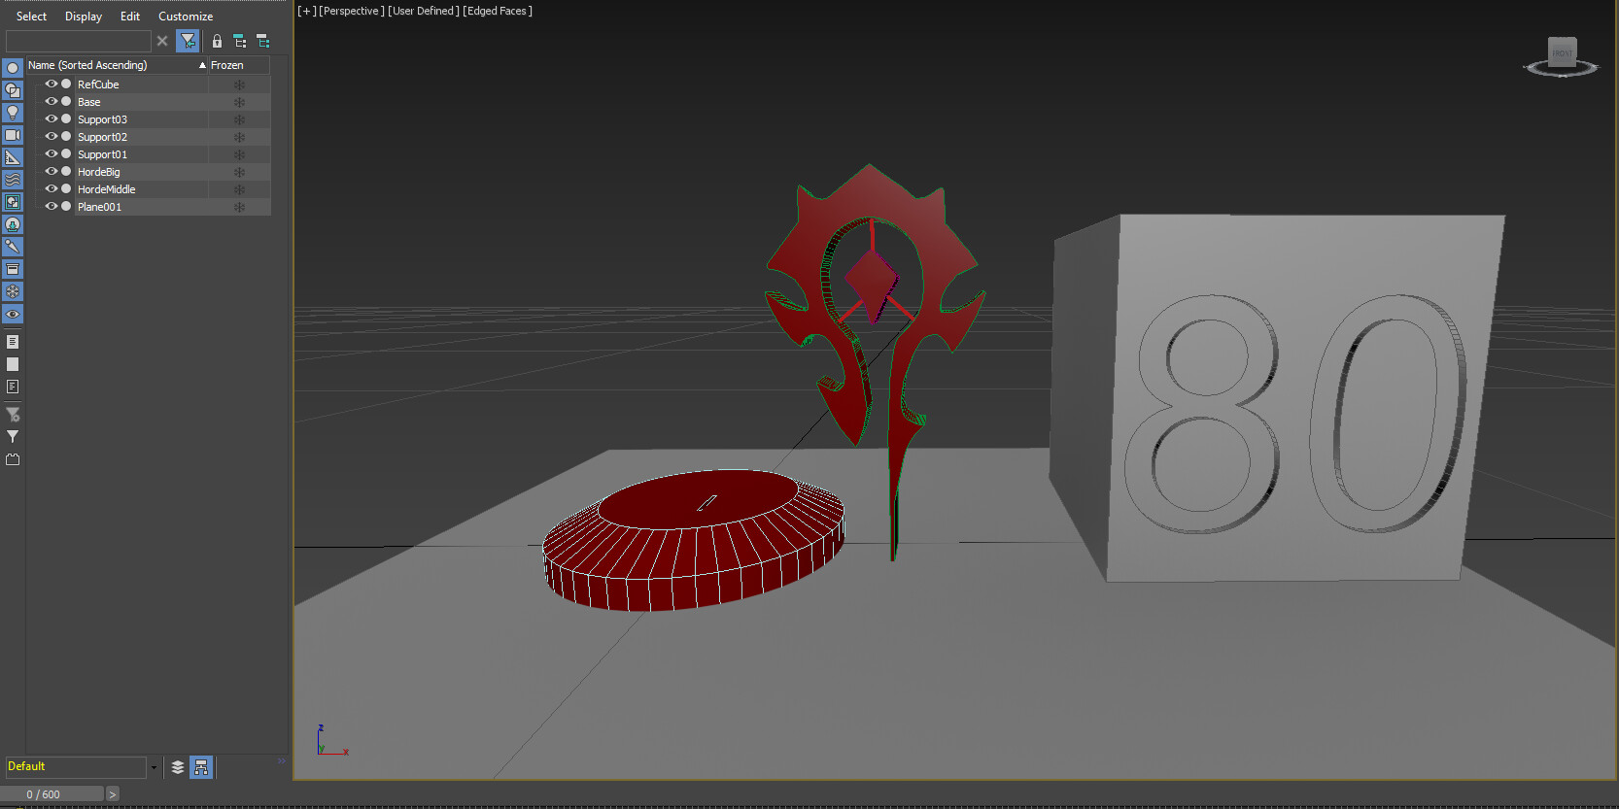Click the sidebar plug-in brick icon
The width and height of the screenshot is (1619, 809).
tap(13, 459)
